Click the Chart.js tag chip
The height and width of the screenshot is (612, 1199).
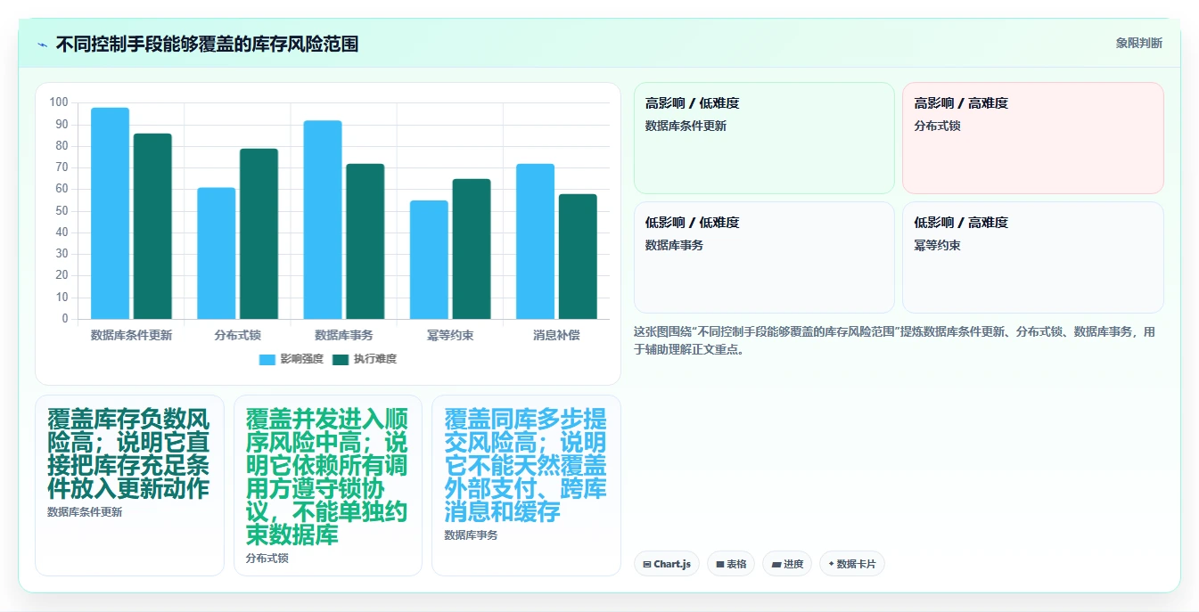667,564
